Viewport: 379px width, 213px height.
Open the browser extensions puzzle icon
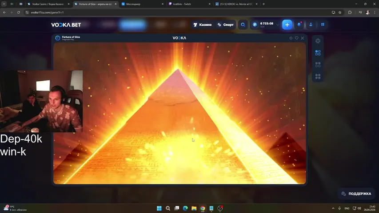350,12
